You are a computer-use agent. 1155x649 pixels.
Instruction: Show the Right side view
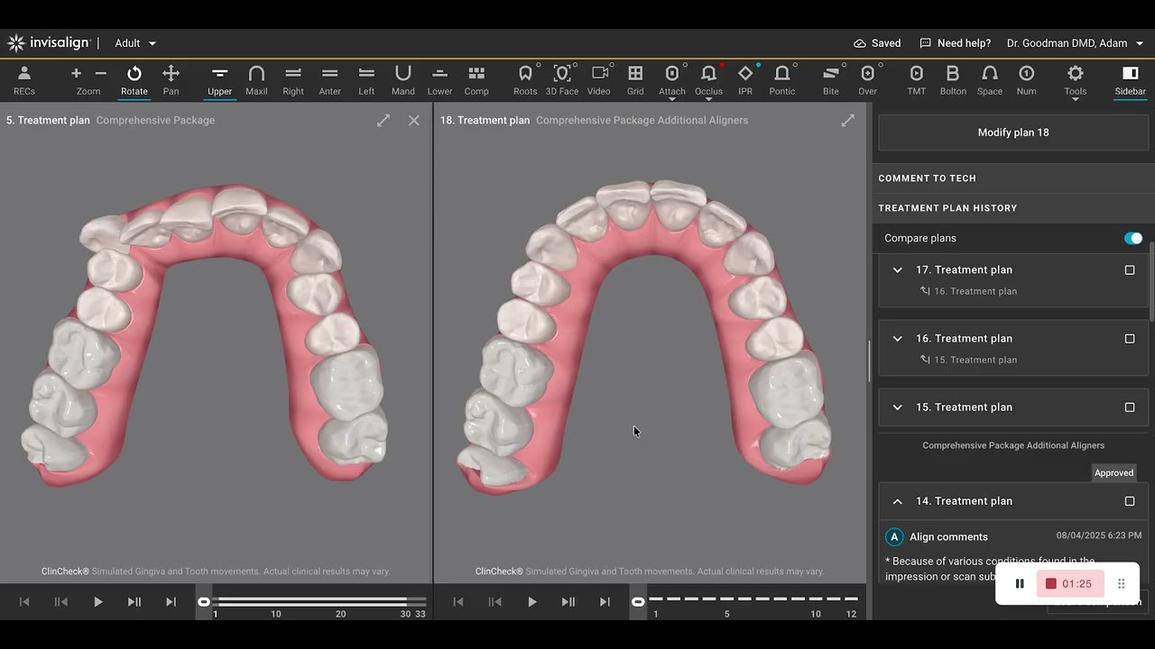pyautogui.click(x=293, y=79)
